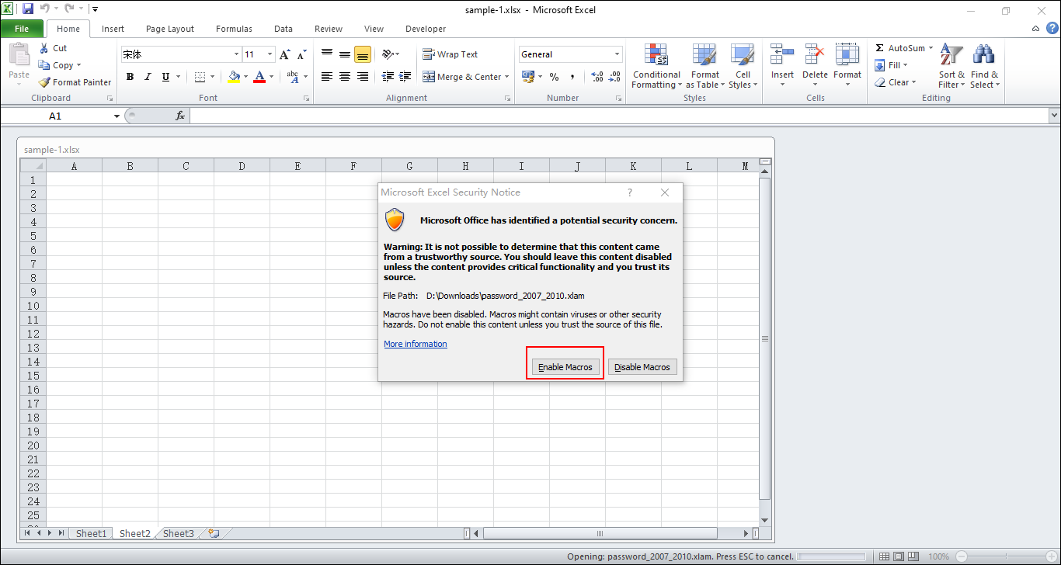Click the Format Painter brush
1061x565 pixels.
click(x=44, y=82)
